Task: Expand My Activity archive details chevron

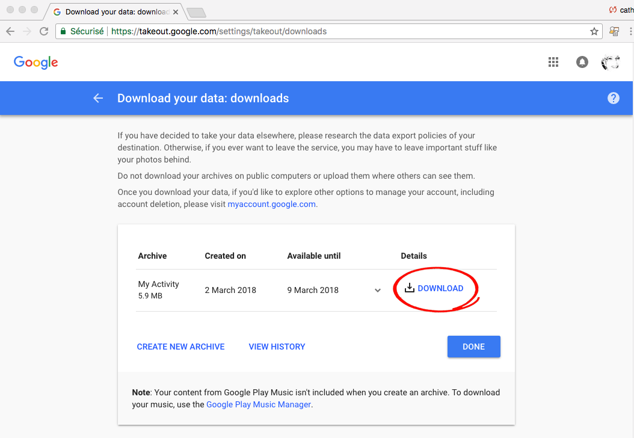Action: (378, 290)
